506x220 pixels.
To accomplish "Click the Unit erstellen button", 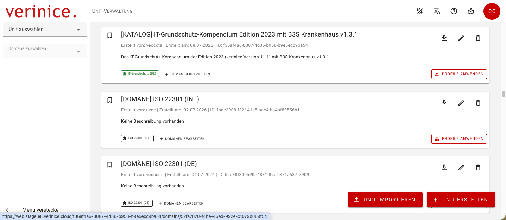I will (461, 200).
